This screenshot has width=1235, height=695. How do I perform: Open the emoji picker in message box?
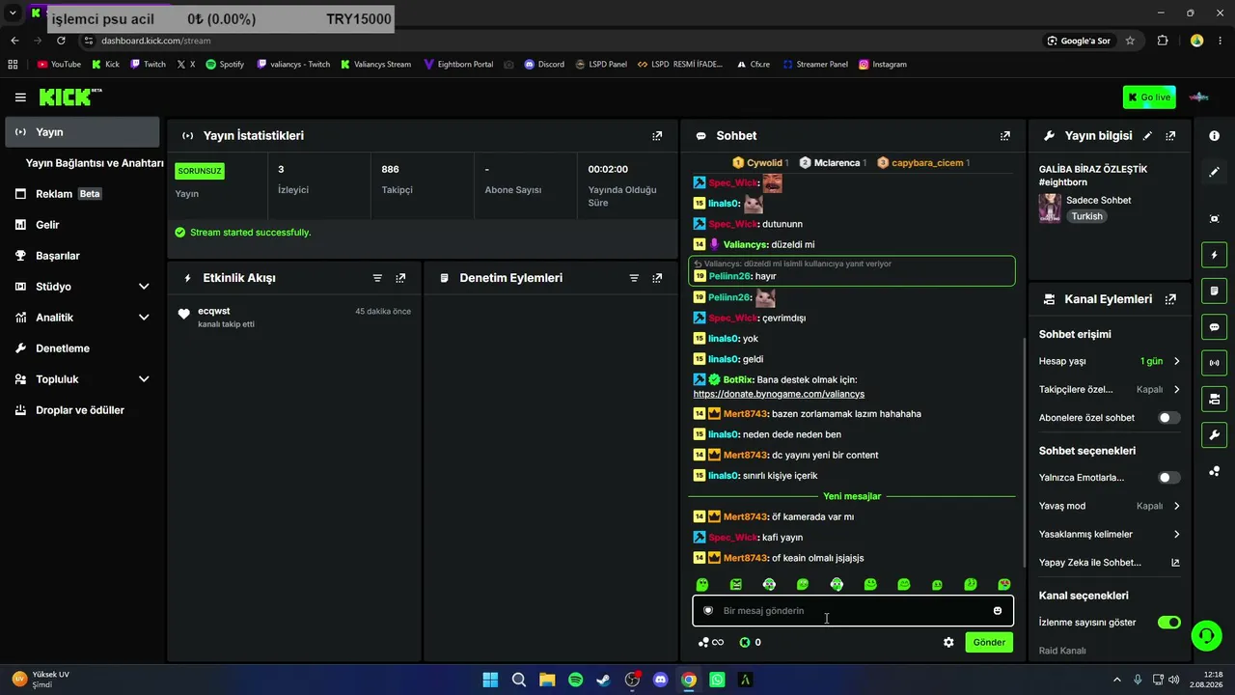point(998,611)
